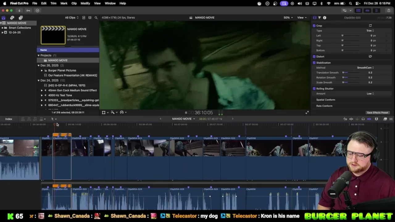Open the All Clips filter popup
395x222 pixels.
72,18
